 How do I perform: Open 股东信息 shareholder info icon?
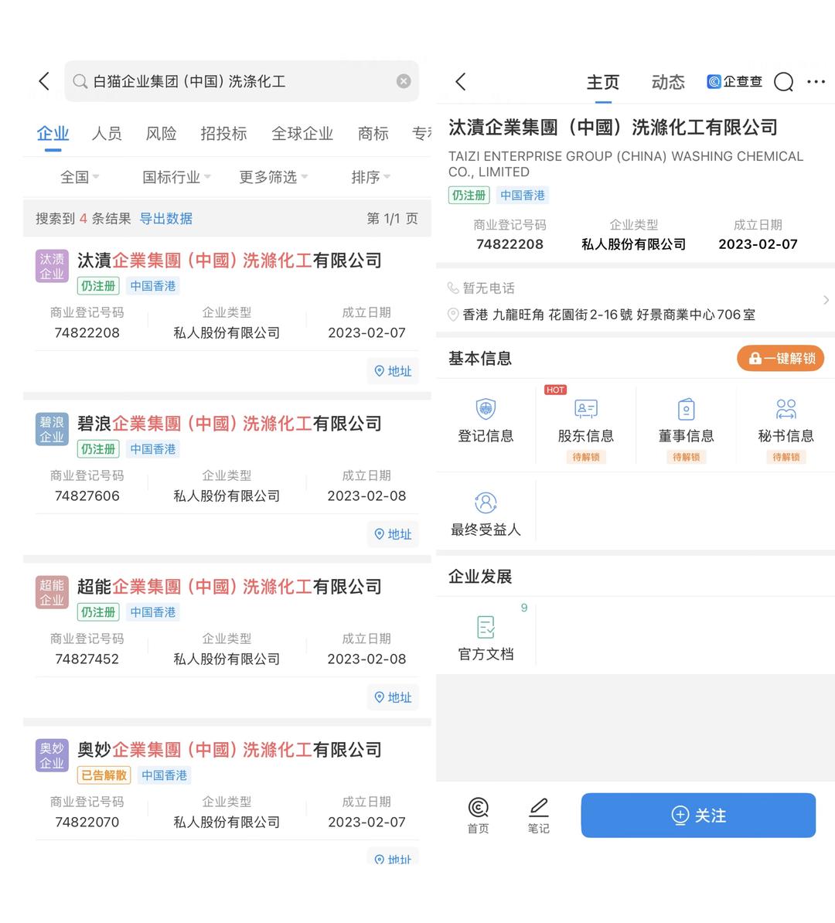(585, 410)
